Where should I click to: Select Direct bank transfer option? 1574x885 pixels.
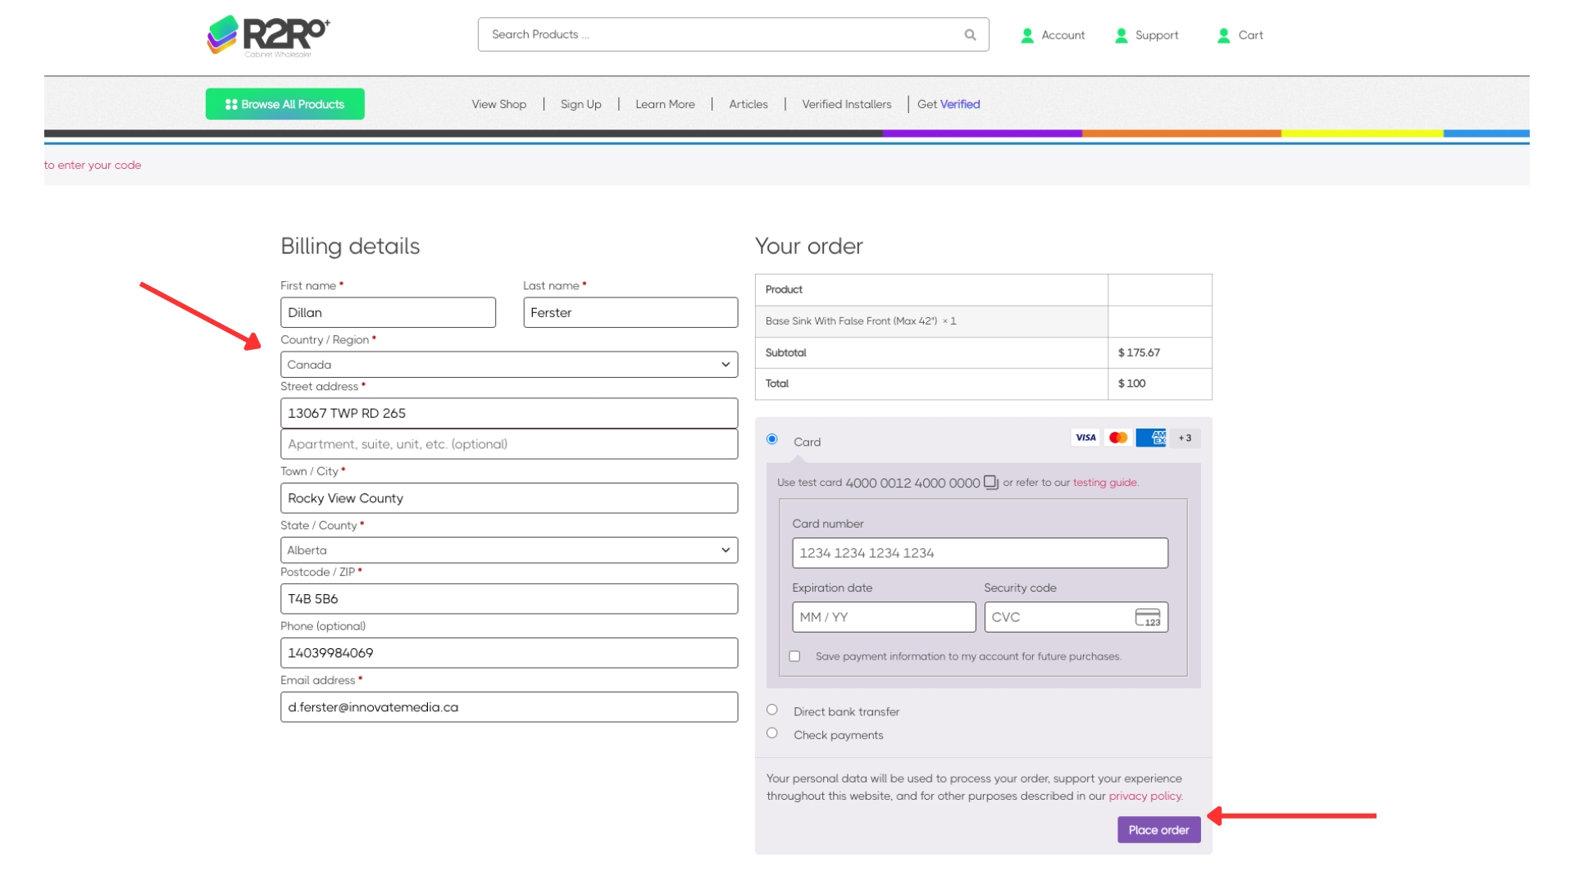(772, 710)
